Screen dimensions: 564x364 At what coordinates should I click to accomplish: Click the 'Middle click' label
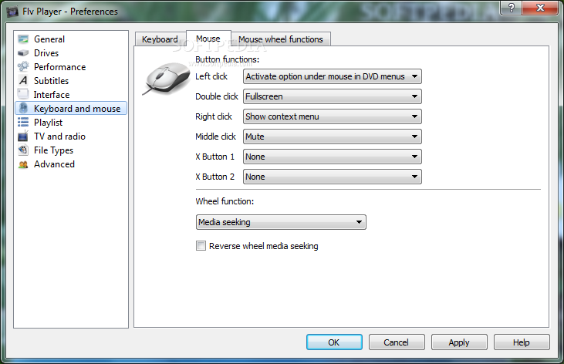[215, 136]
